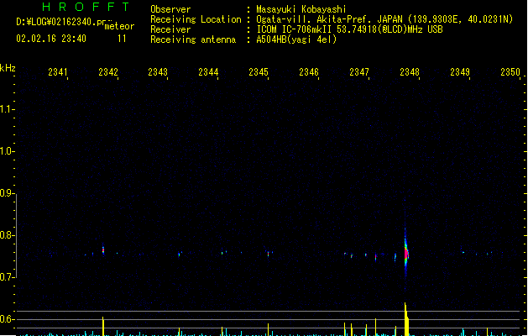Click the meteor echo near 2342
The height and width of the screenshot is (336, 528).
(x=103, y=250)
